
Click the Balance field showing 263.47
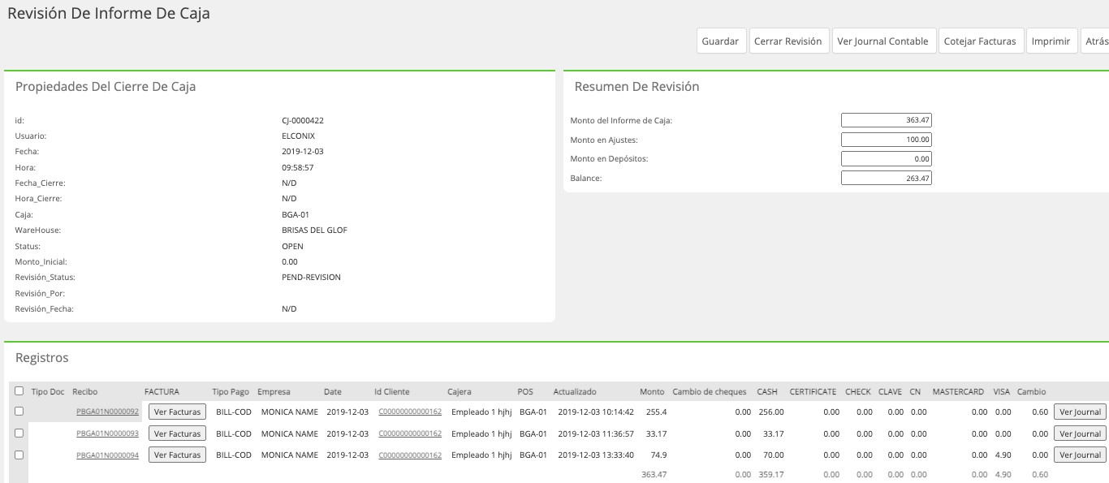click(x=887, y=178)
